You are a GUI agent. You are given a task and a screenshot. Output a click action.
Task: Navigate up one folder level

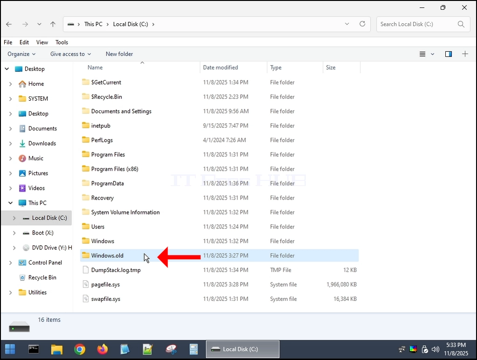pos(53,24)
